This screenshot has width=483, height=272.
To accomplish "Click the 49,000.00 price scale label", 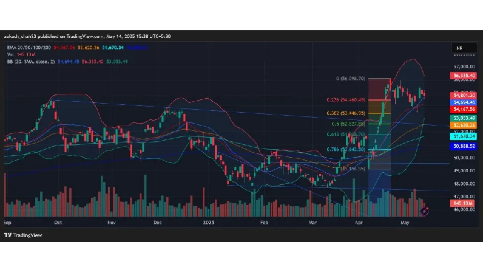I will (464, 170).
